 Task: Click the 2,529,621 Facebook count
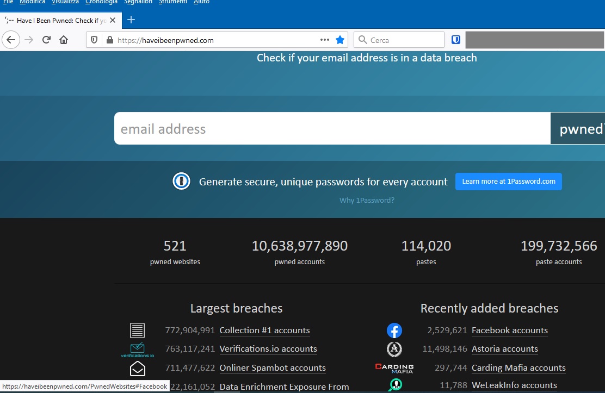point(447,330)
